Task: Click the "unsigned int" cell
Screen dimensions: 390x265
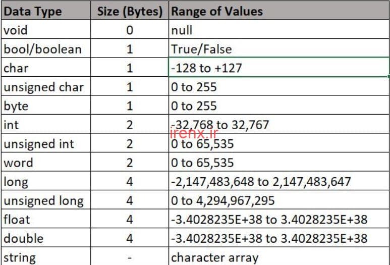Action: (39, 144)
